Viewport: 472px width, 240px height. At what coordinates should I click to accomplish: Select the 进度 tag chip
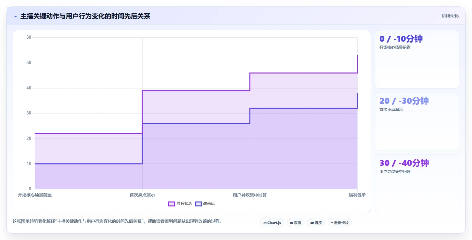click(316, 223)
